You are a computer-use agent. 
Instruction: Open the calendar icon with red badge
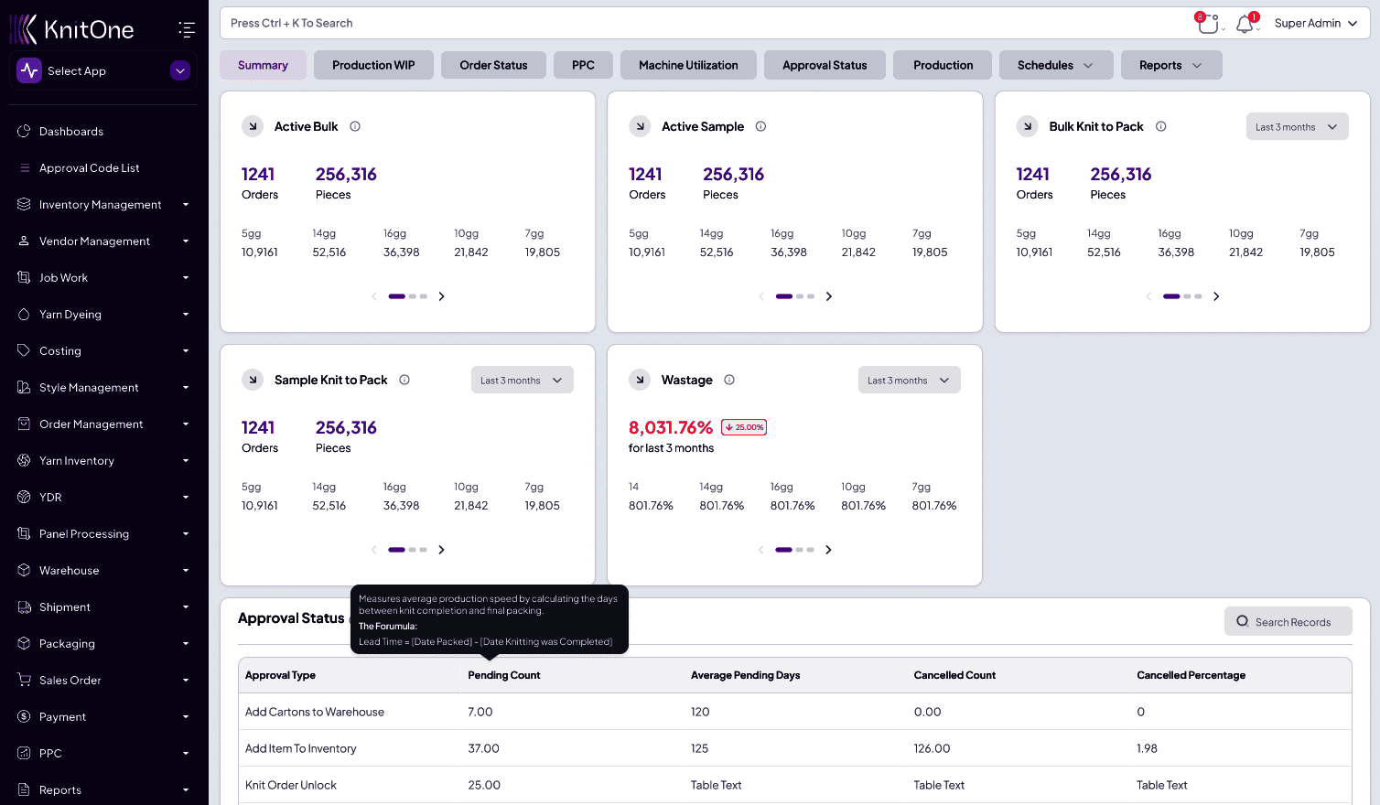1208,25
